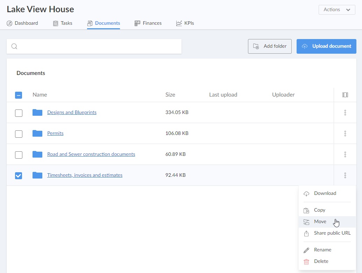Click into the document search field
Viewport: 362px width, 273px height.
click(98, 46)
